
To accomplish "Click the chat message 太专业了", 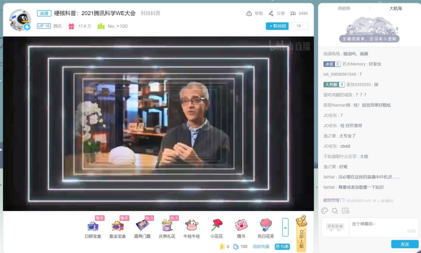I will pyautogui.click(x=348, y=136).
